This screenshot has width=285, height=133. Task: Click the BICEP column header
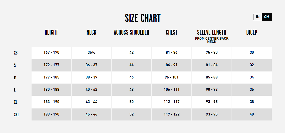(252, 32)
